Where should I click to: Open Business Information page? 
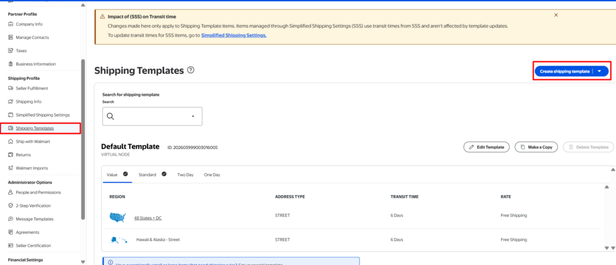click(x=35, y=64)
